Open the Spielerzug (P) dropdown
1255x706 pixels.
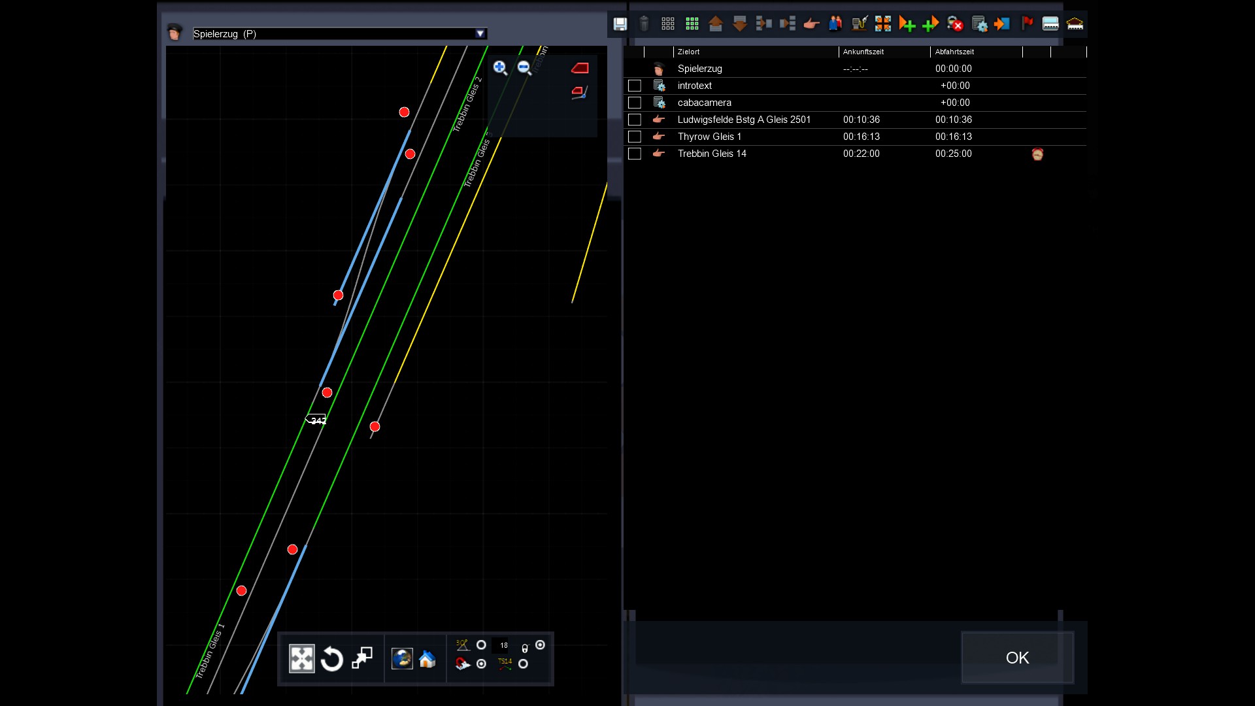[480, 33]
